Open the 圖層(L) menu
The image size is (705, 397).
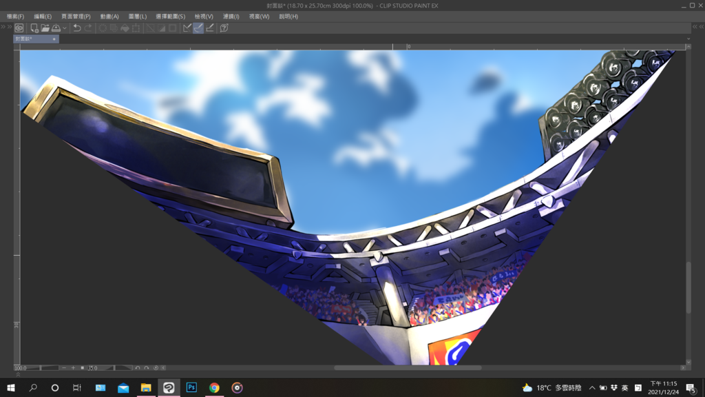(x=138, y=17)
